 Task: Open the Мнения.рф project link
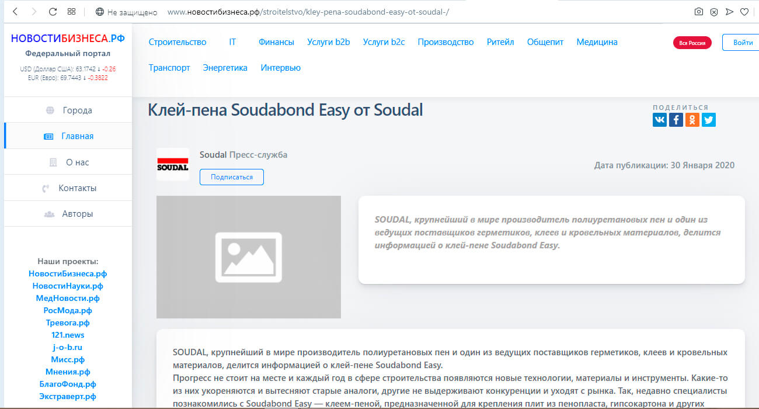(x=68, y=372)
